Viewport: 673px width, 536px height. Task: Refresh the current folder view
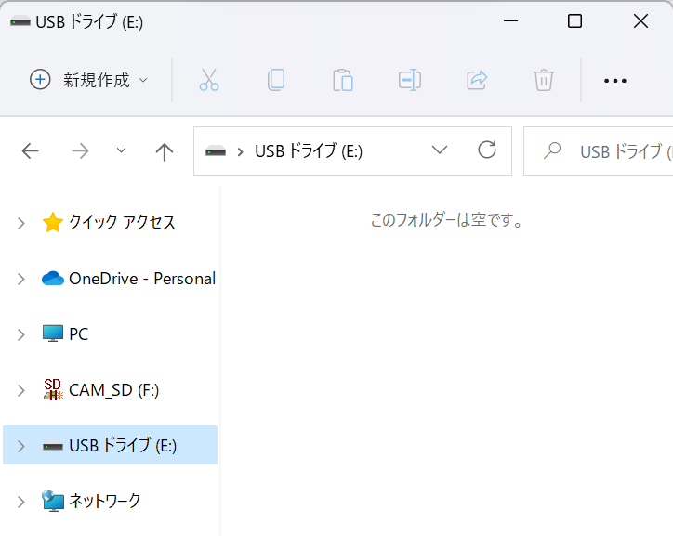coord(486,150)
